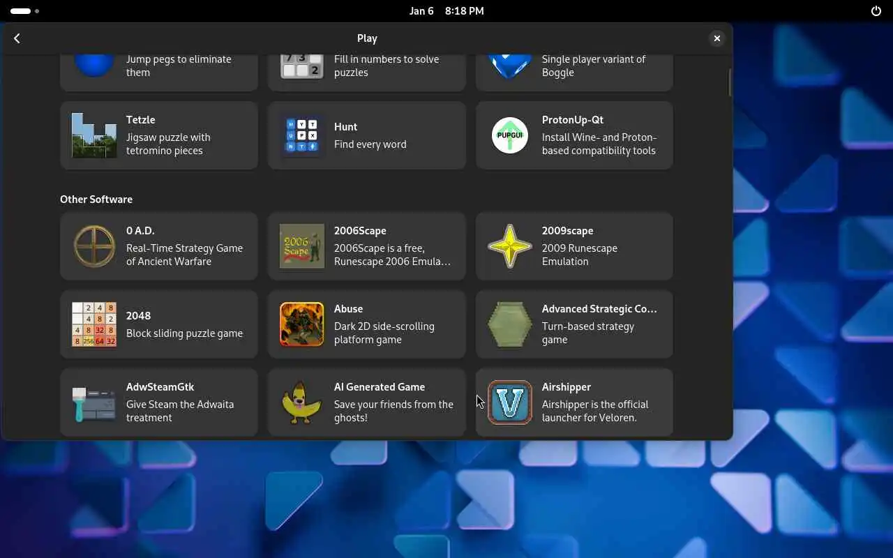Click the blue gem Boggle variant icon
Viewport: 893px width, 558px height.
tap(510, 67)
